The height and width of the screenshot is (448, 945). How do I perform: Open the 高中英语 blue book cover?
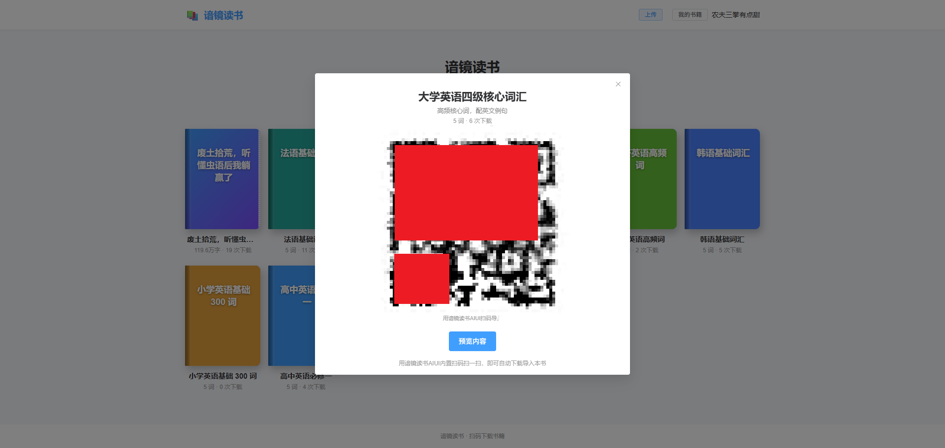pos(292,316)
